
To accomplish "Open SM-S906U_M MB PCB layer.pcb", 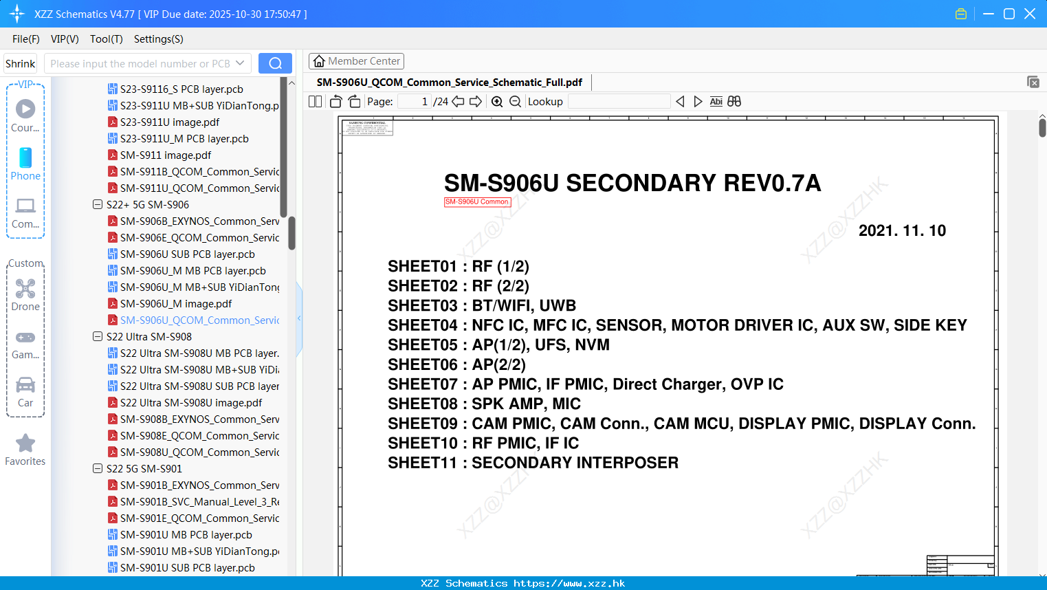I will pos(187,270).
